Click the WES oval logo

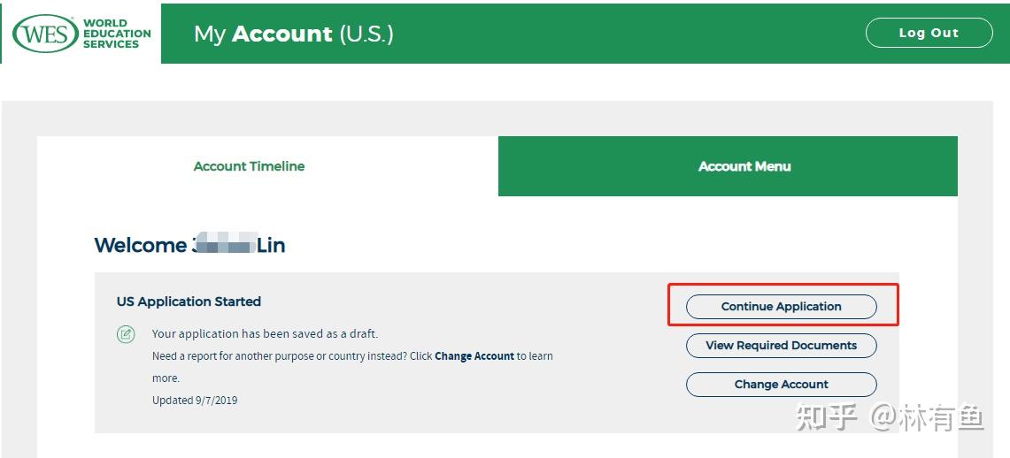click(45, 34)
